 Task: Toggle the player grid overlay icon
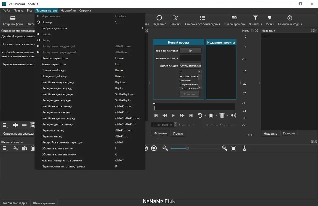point(222,115)
